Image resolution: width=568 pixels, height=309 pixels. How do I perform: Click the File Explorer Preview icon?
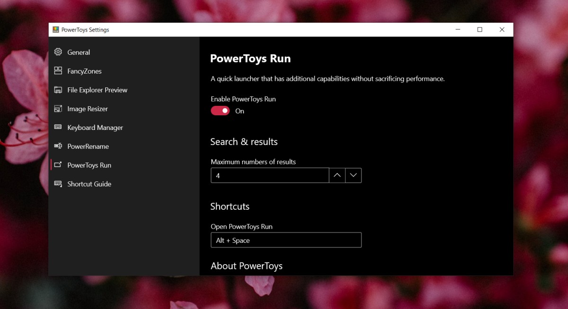tap(58, 90)
